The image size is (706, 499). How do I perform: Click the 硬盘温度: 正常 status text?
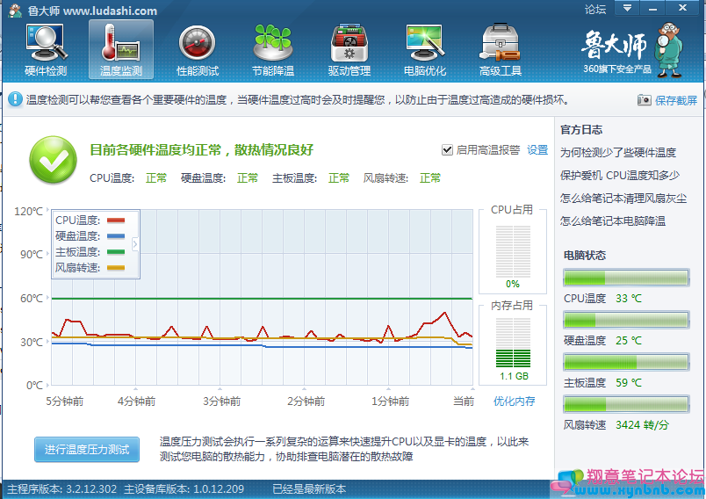pyautogui.click(x=220, y=178)
